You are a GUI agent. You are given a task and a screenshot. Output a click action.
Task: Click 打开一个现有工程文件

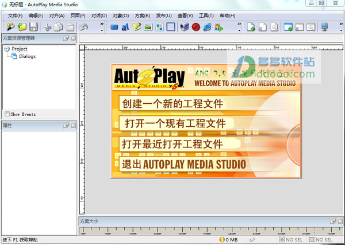point(175,123)
